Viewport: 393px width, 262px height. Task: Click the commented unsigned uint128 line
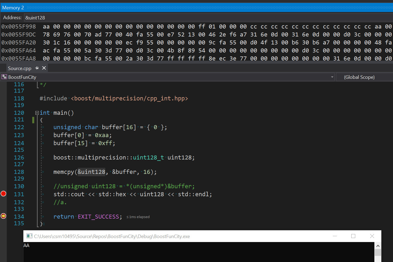[x=124, y=186]
